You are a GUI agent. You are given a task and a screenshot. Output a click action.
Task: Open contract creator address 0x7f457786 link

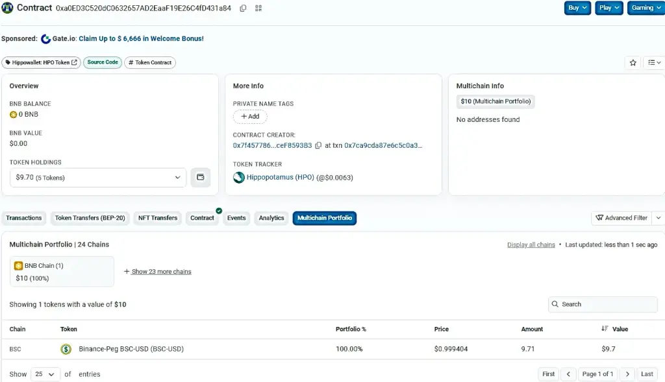click(x=272, y=145)
